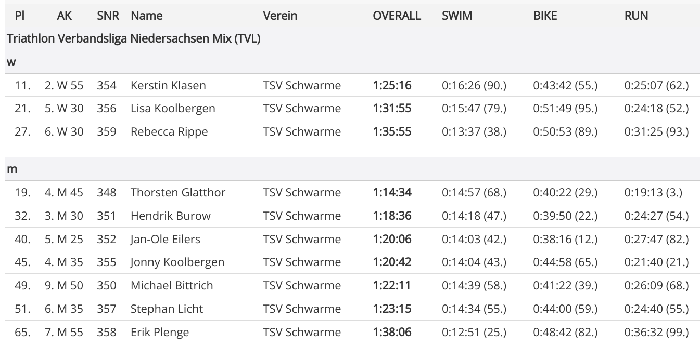
Task: Click the SWIM column header
Action: 457,16
